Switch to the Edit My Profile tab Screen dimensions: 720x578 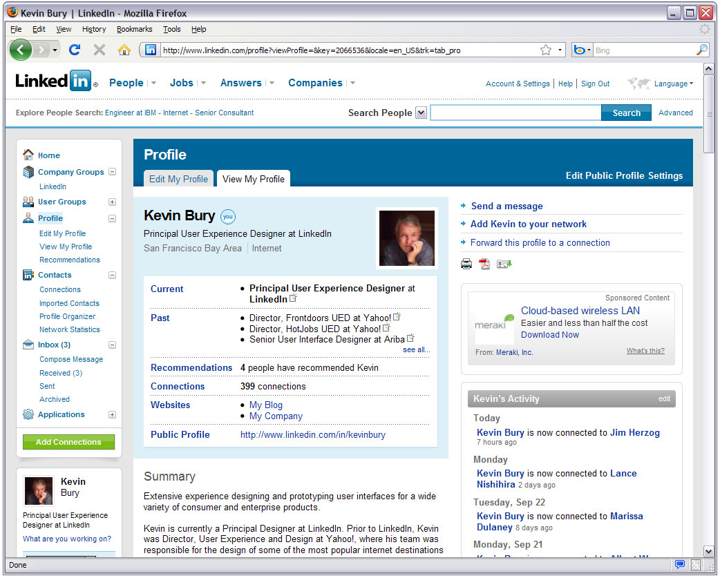tap(179, 179)
